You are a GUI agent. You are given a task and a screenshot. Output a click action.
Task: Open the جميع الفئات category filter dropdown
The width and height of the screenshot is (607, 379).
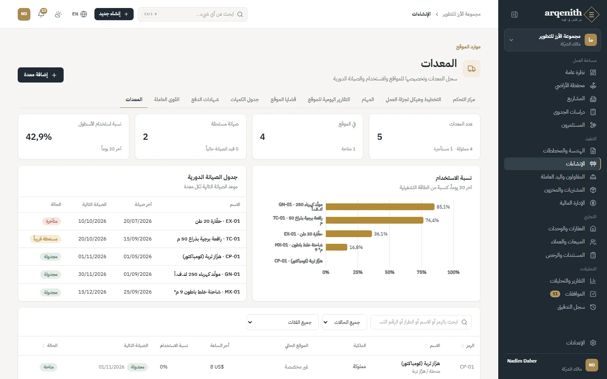click(283, 322)
